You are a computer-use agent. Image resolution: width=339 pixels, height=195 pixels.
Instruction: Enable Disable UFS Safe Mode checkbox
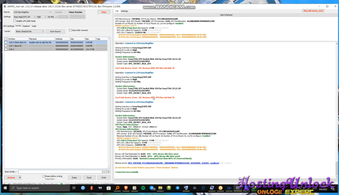(x=15, y=21)
